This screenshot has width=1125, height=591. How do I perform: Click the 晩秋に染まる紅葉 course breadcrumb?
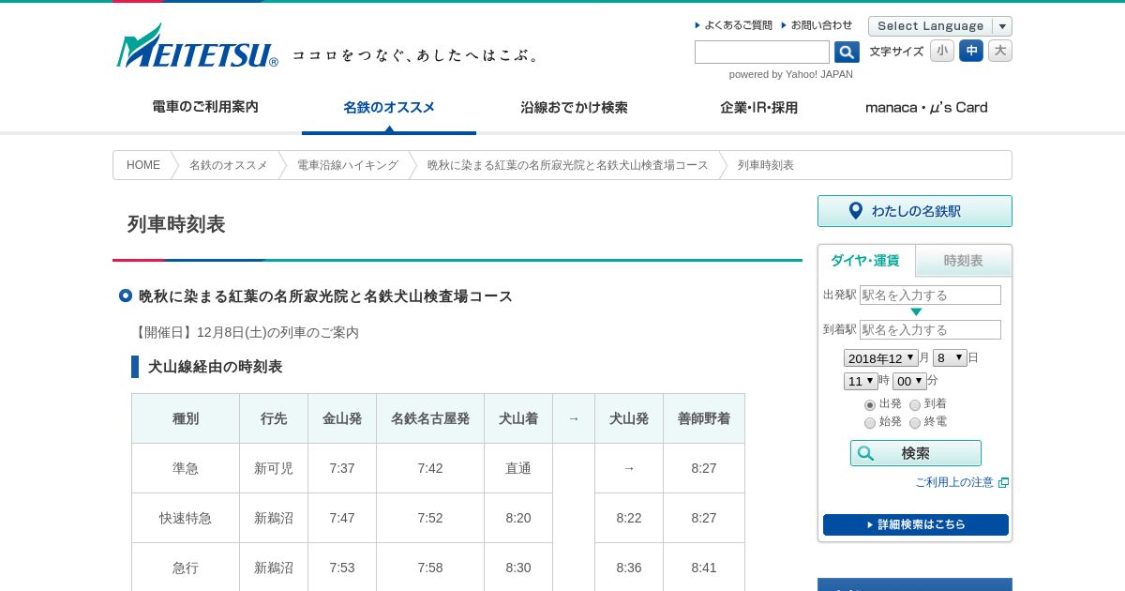[x=568, y=165]
